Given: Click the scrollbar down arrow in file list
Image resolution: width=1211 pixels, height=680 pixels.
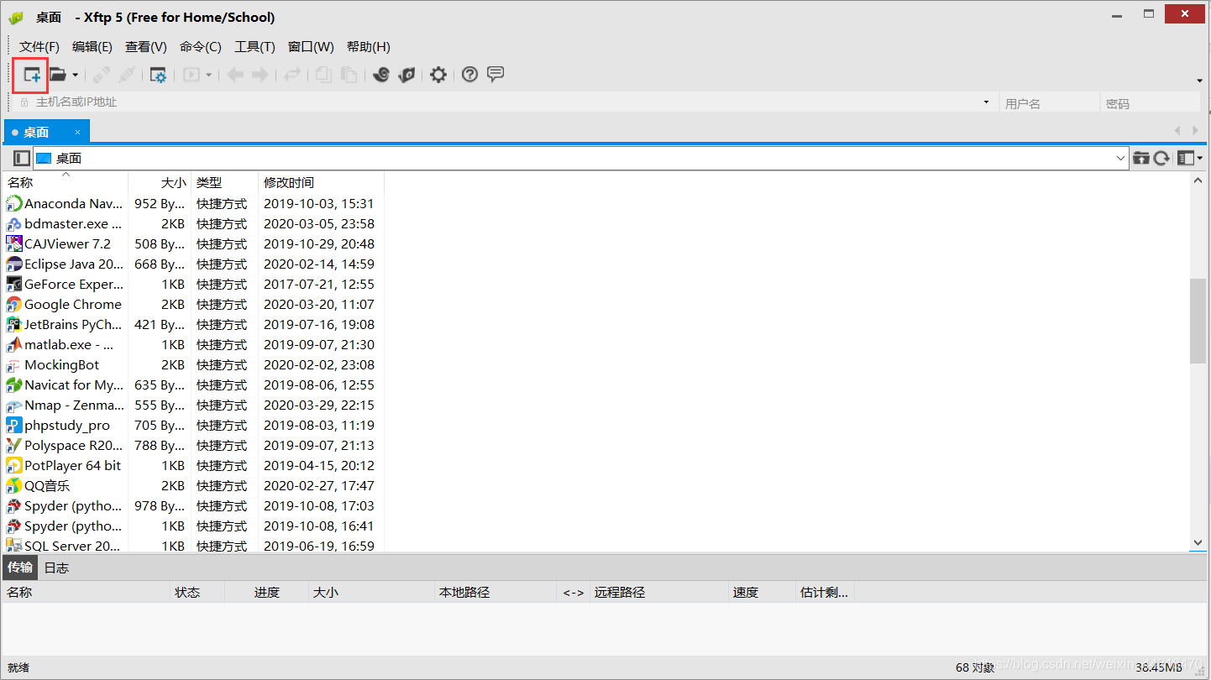Looking at the screenshot, I should coord(1198,543).
